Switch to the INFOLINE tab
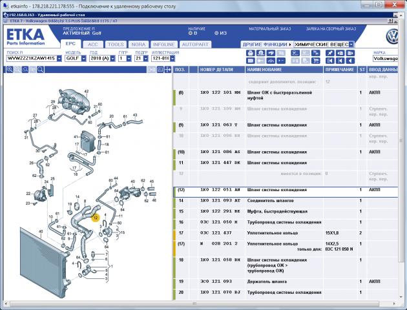The image size is (407, 310). click(x=164, y=45)
